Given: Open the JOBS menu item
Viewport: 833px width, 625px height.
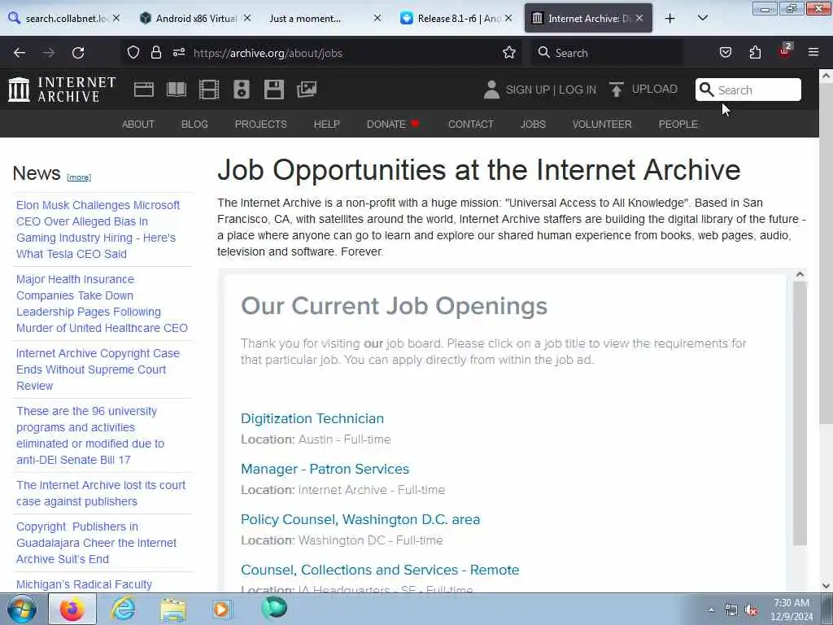Looking at the screenshot, I should pos(533,124).
